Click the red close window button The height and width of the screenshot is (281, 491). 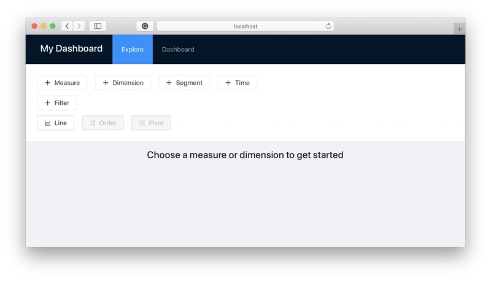34,26
